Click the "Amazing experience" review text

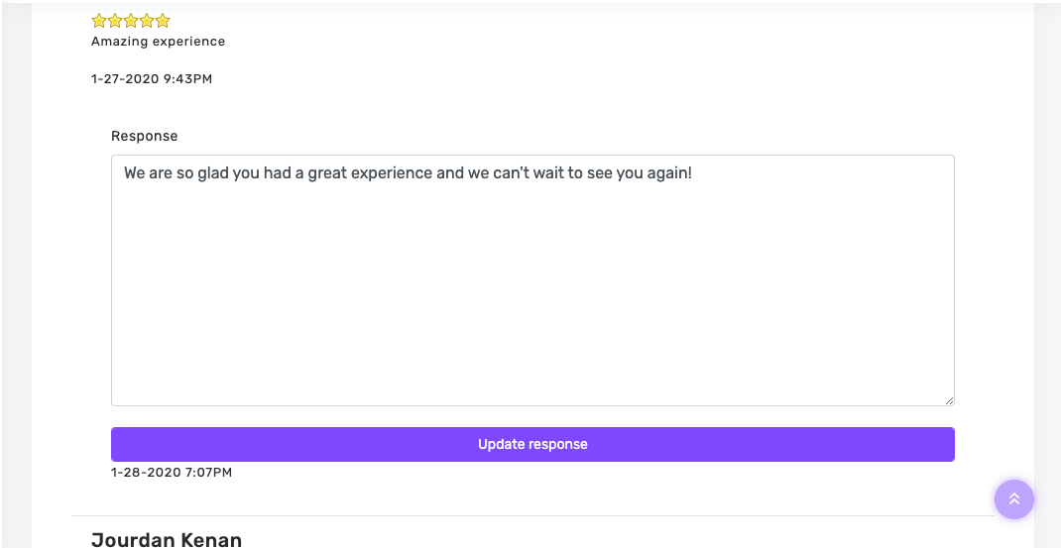pos(159,42)
